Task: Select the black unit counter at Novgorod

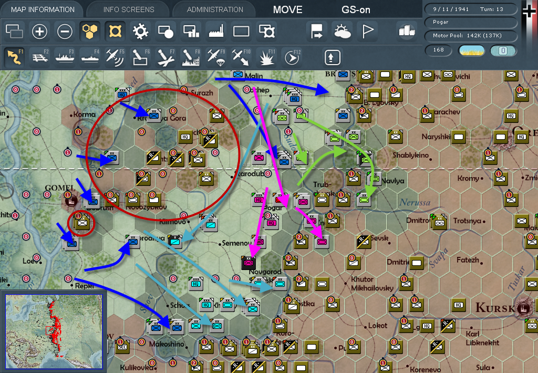Action: coord(249,263)
